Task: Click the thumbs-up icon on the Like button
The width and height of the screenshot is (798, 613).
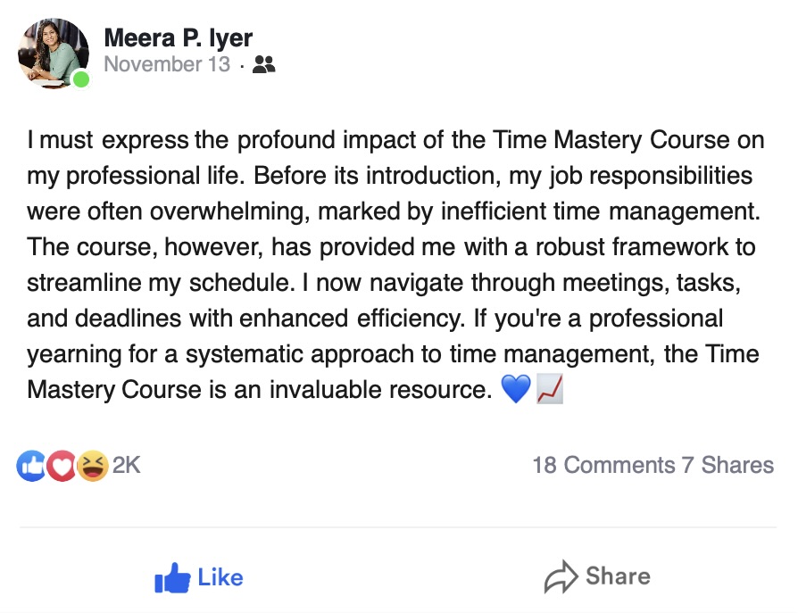Action: 172,578
